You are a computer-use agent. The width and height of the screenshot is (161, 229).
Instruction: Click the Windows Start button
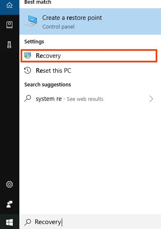coord(9,222)
